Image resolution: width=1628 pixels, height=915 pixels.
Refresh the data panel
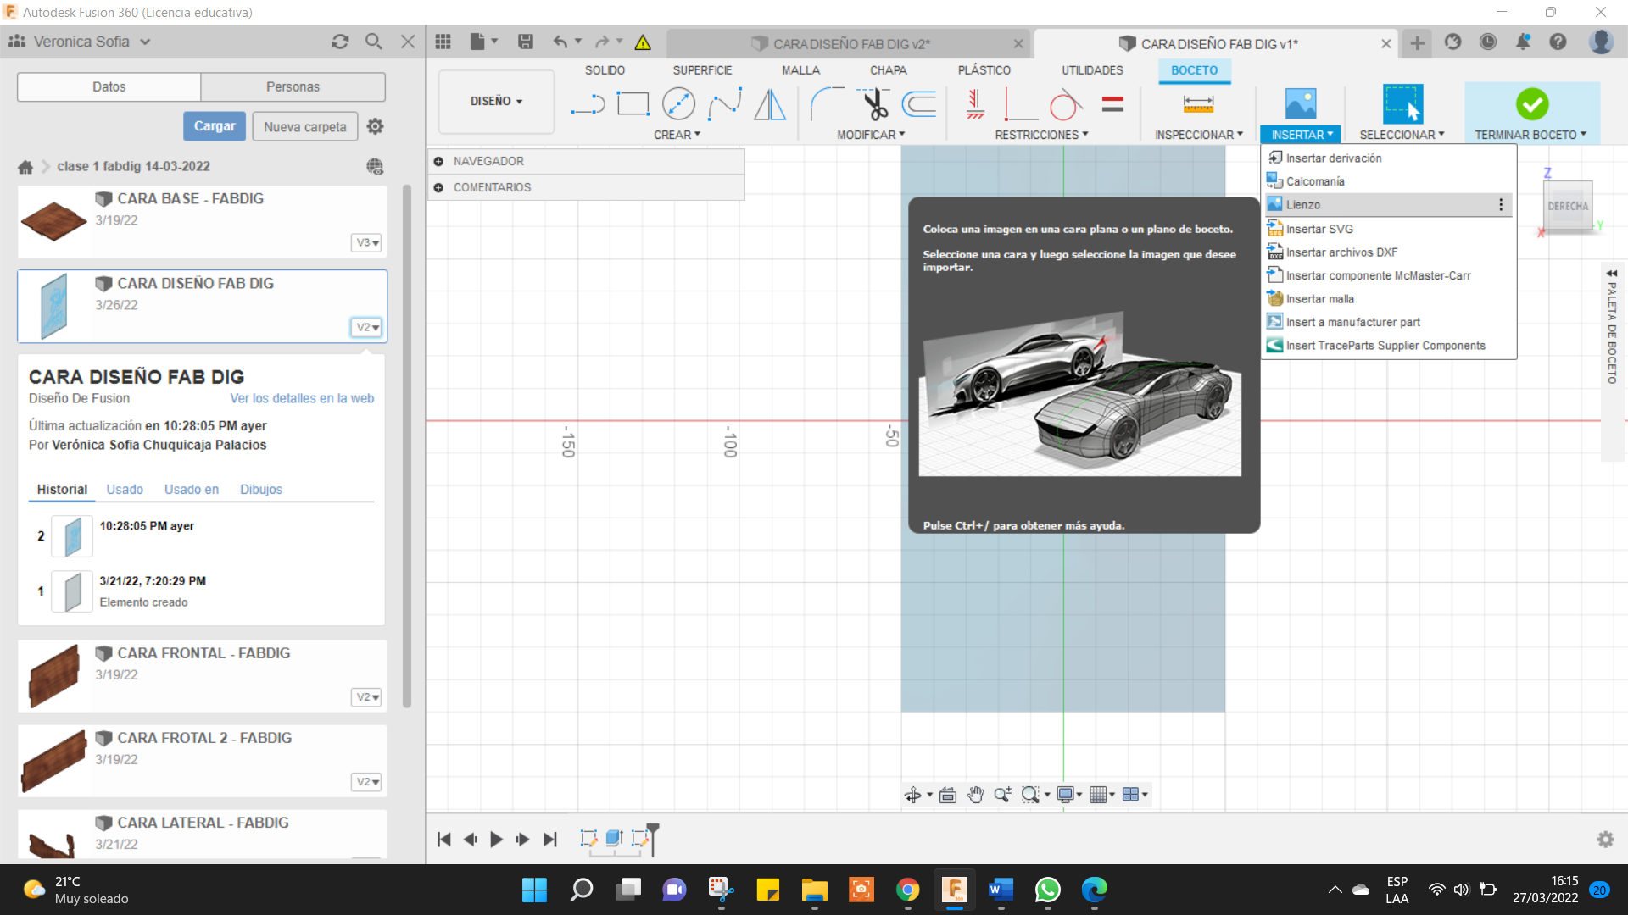point(340,42)
